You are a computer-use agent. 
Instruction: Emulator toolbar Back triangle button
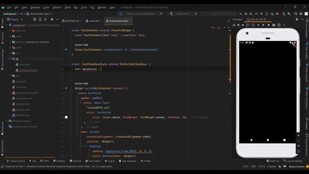(x=258, y=25)
